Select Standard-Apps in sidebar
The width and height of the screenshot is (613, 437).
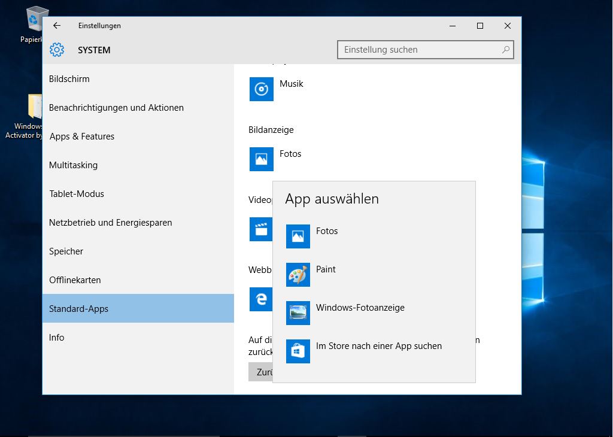[x=138, y=308]
